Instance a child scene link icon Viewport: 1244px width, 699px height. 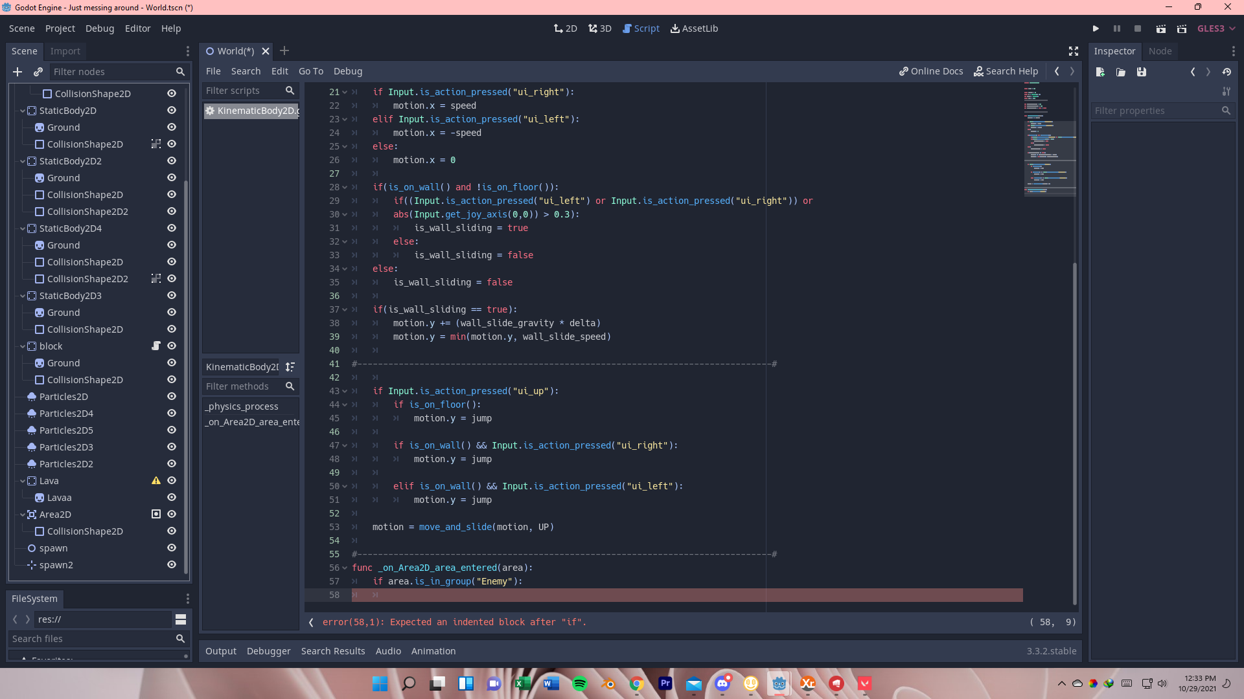38,72
